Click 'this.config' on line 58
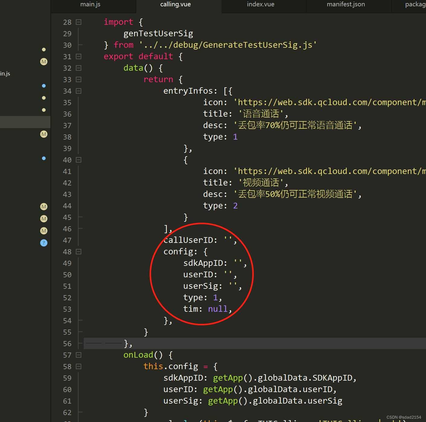 (171, 366)
